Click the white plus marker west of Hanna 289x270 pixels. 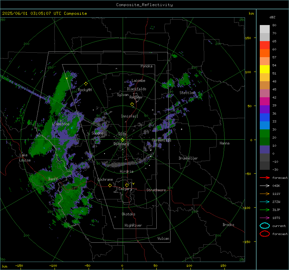click(x=181, y=129)
